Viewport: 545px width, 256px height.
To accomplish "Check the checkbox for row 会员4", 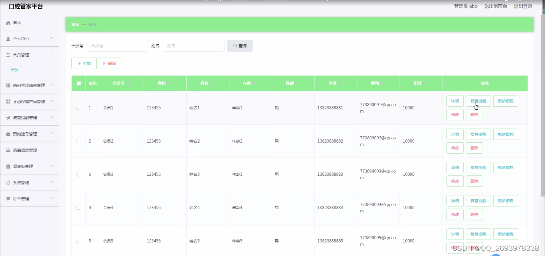I will [78, 208].
